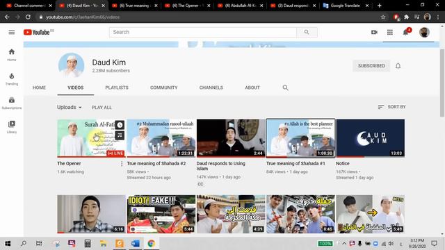This screenshot has width=445, height=250.
Task: Open the 2:44 Daud responds thumbnail
Action: tap(231, 138)
